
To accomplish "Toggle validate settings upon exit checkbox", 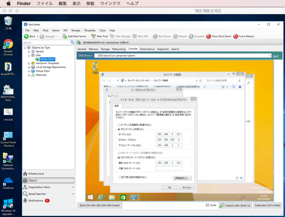I will (x=120, y=177).
